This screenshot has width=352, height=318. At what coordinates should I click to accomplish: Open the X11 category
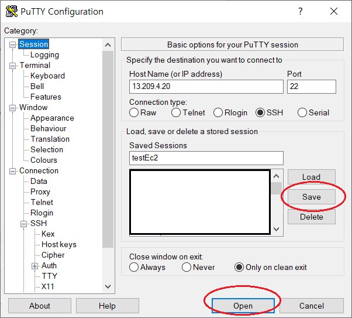48,286
